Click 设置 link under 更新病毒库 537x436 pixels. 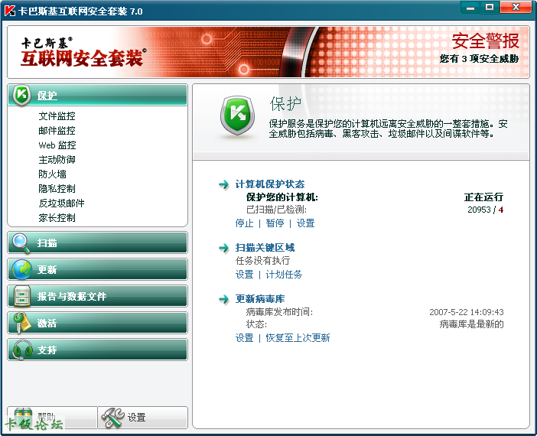pyautogui.click(x=244, y=338)
